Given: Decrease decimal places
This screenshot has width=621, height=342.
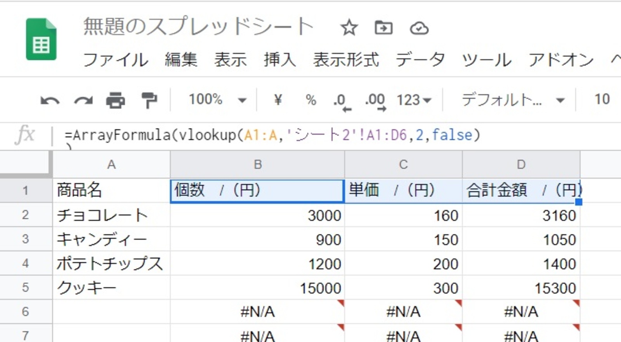Looking at the screenshot, I should tap(342, 102).
